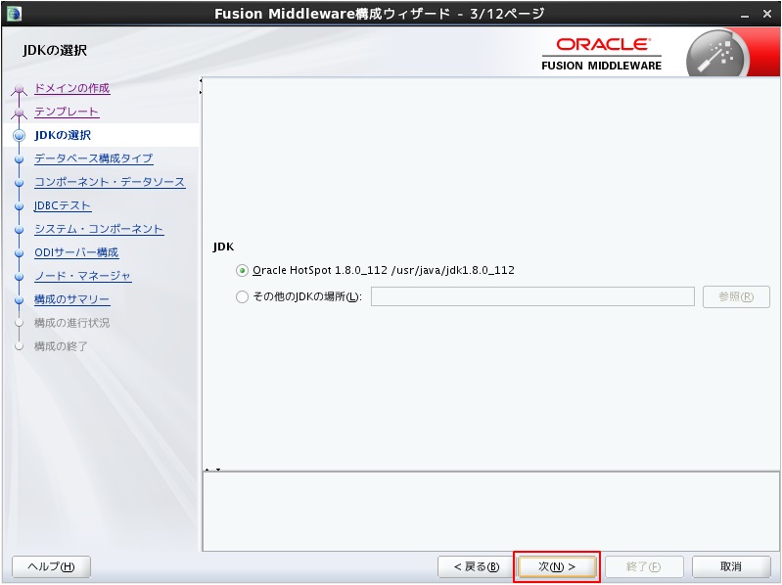Minimize the configuration wizard window

click(x=745, y=15)
